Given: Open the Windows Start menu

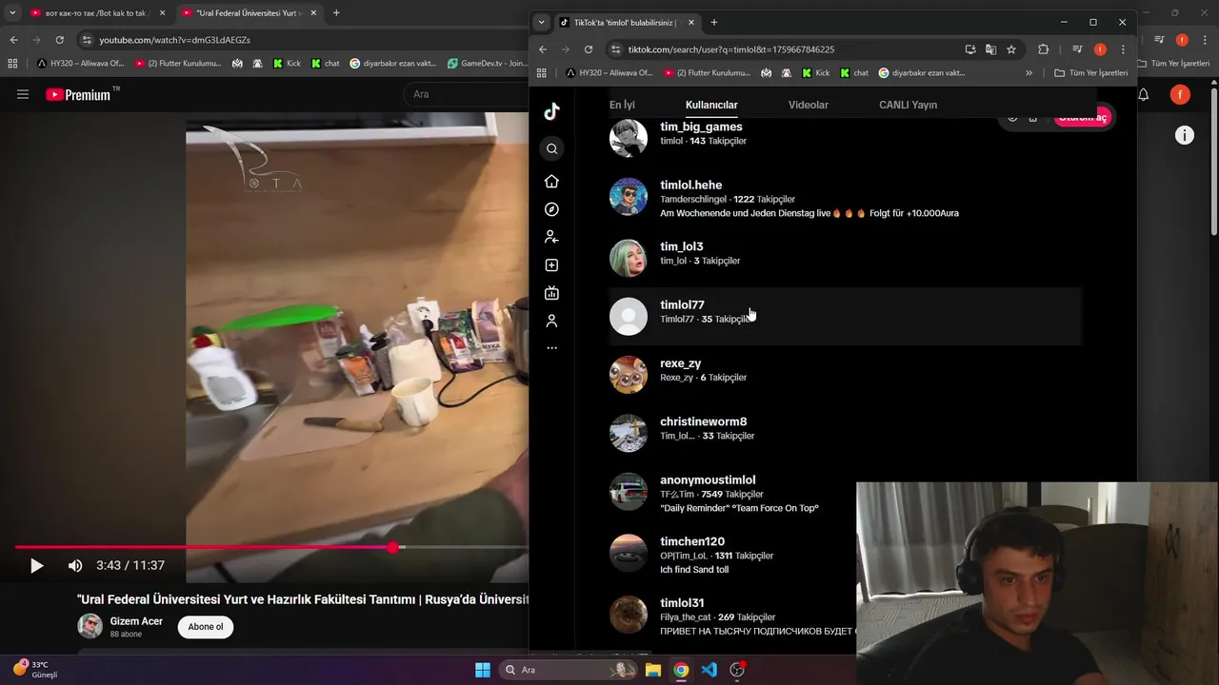Looking at the screenshot, I should point(483,670).
